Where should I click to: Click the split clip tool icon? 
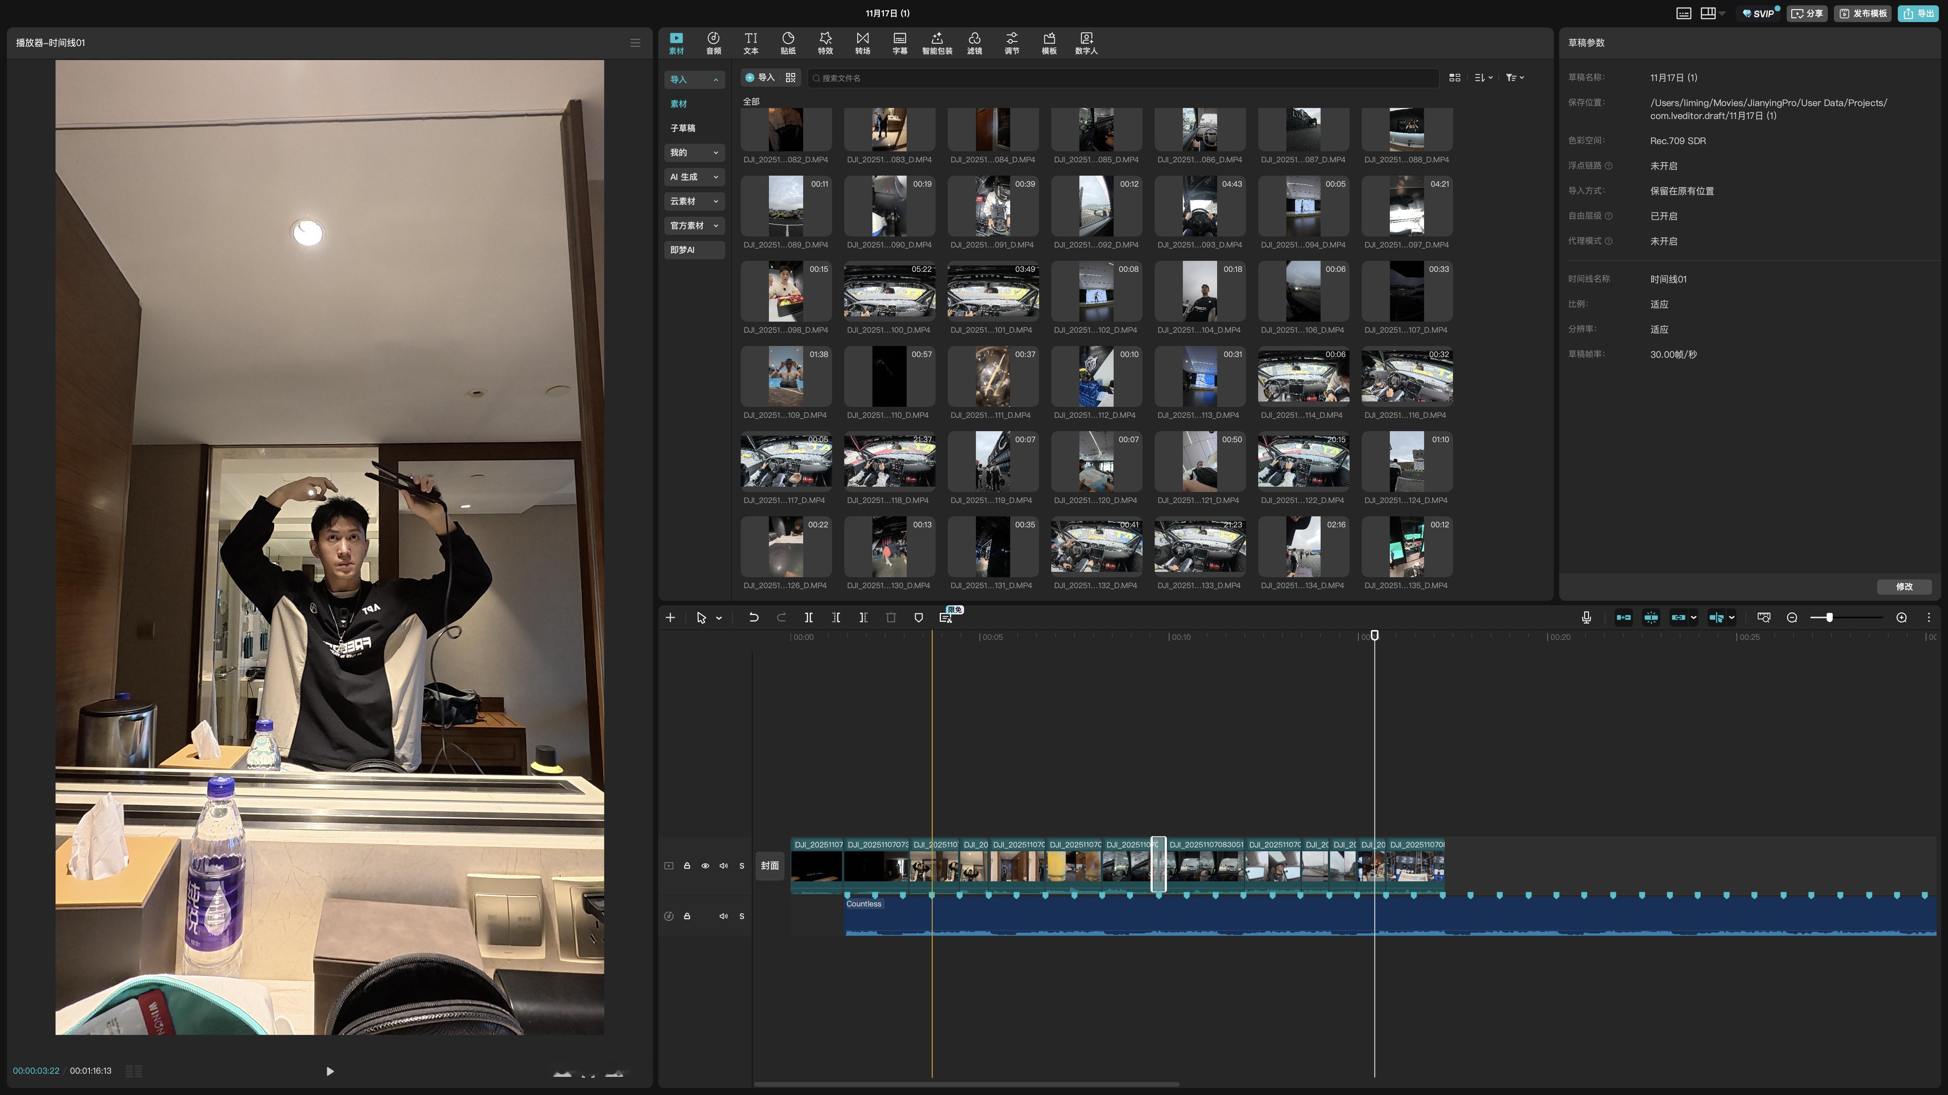(808, 617)
